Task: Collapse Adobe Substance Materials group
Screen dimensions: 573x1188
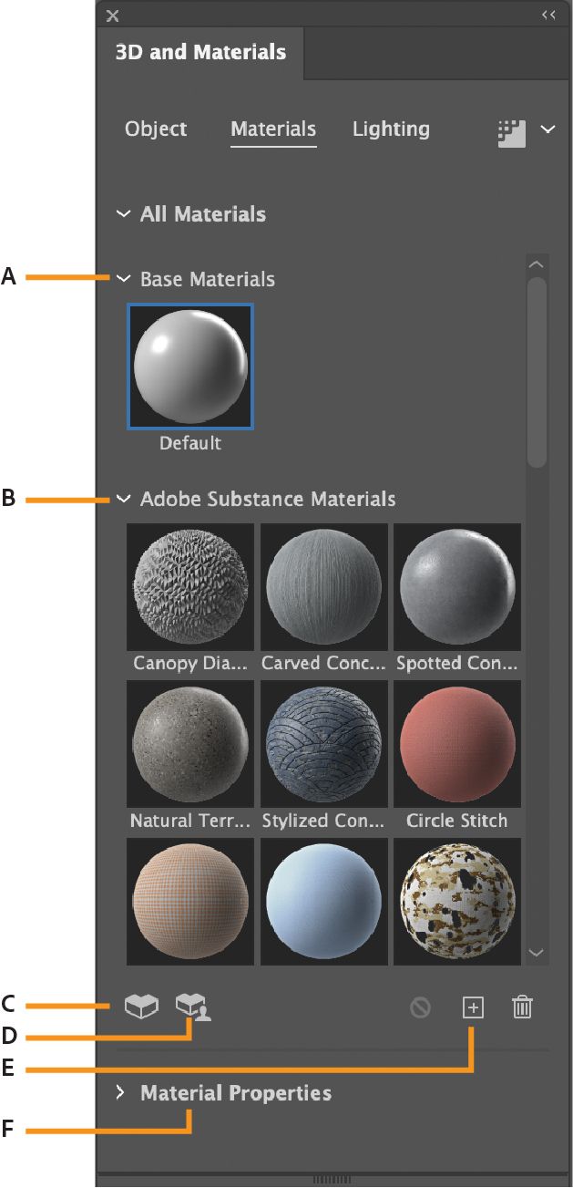Action: (124, 499)
